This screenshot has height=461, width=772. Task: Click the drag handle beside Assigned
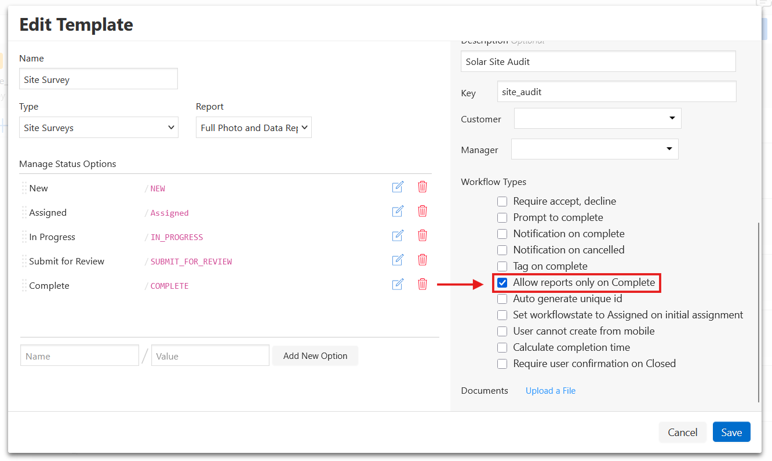pos(24,212)
